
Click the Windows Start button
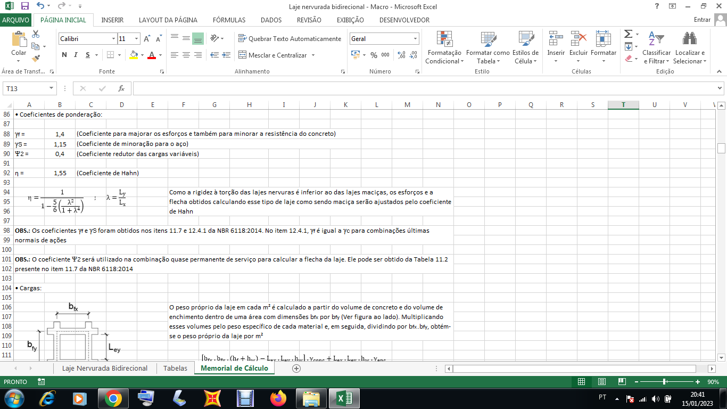13,398
